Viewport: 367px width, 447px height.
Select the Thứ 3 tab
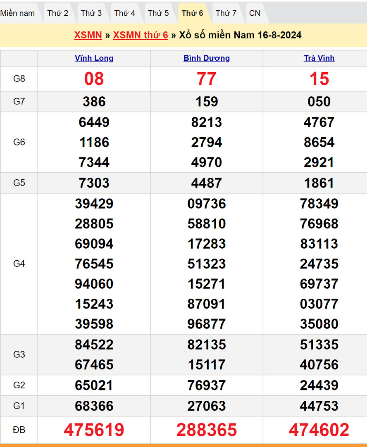[x=91, y=13]
